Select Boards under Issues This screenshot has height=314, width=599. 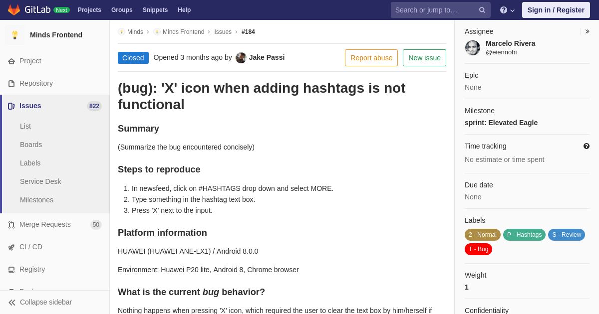tap(31, 145)
